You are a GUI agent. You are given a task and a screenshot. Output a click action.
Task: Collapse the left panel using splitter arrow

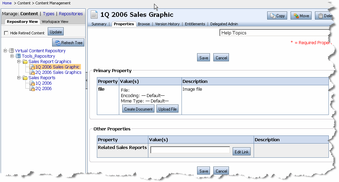coord(86,80)
